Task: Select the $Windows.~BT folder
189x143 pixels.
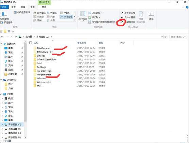Action: coord(45,52)
